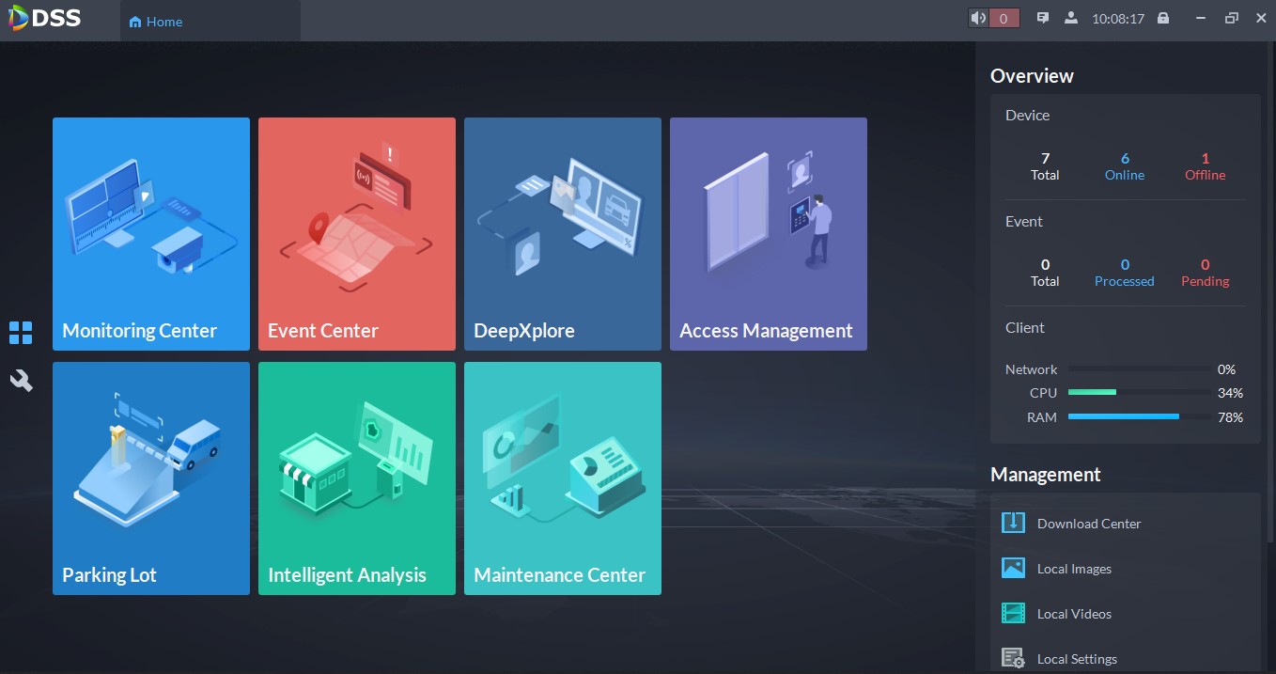Click the Network 0% value

(x=1226, y=369)
